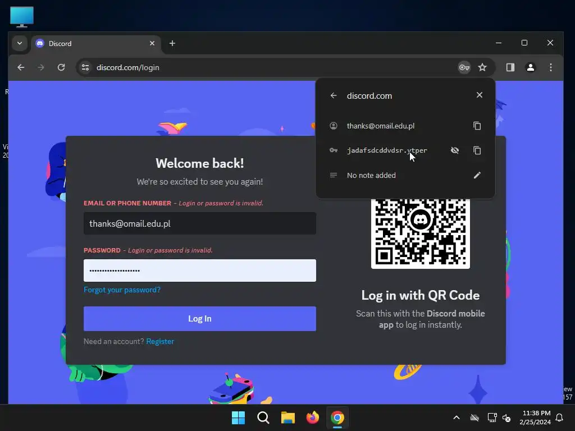Click the OneDrive tray icon
Image resolution: width=575 pixels, height=431 pixels.
coord(474,418)
